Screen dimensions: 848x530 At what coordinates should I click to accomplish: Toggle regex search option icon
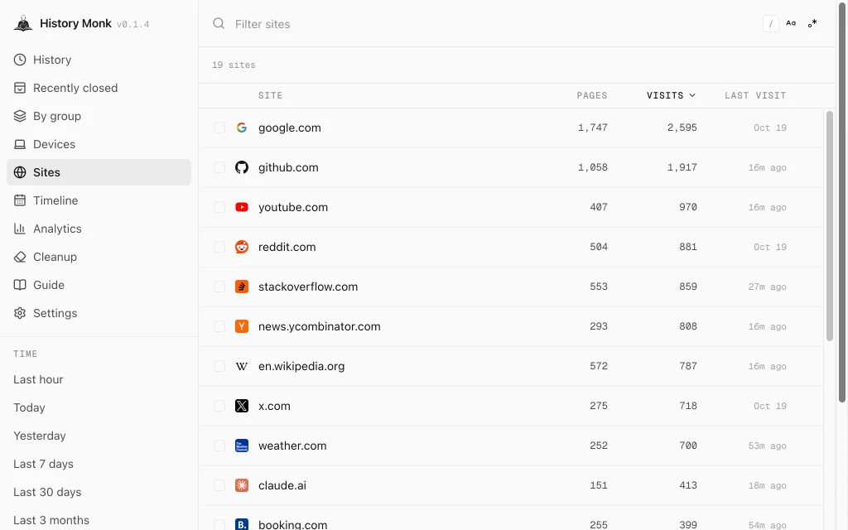tap(812, 23)
